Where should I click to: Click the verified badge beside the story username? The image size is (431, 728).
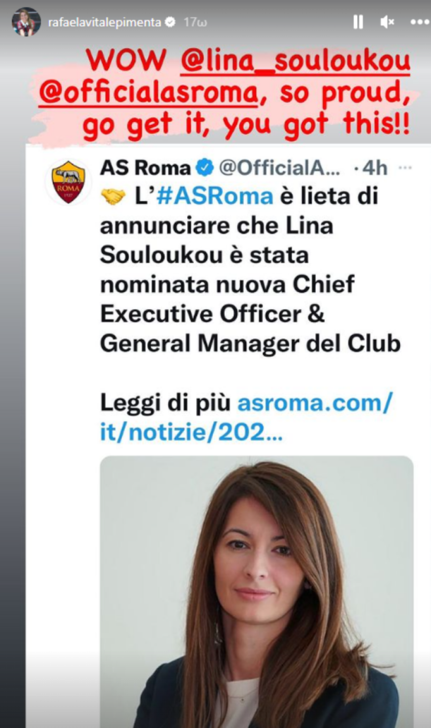click(x=170, y=22)
